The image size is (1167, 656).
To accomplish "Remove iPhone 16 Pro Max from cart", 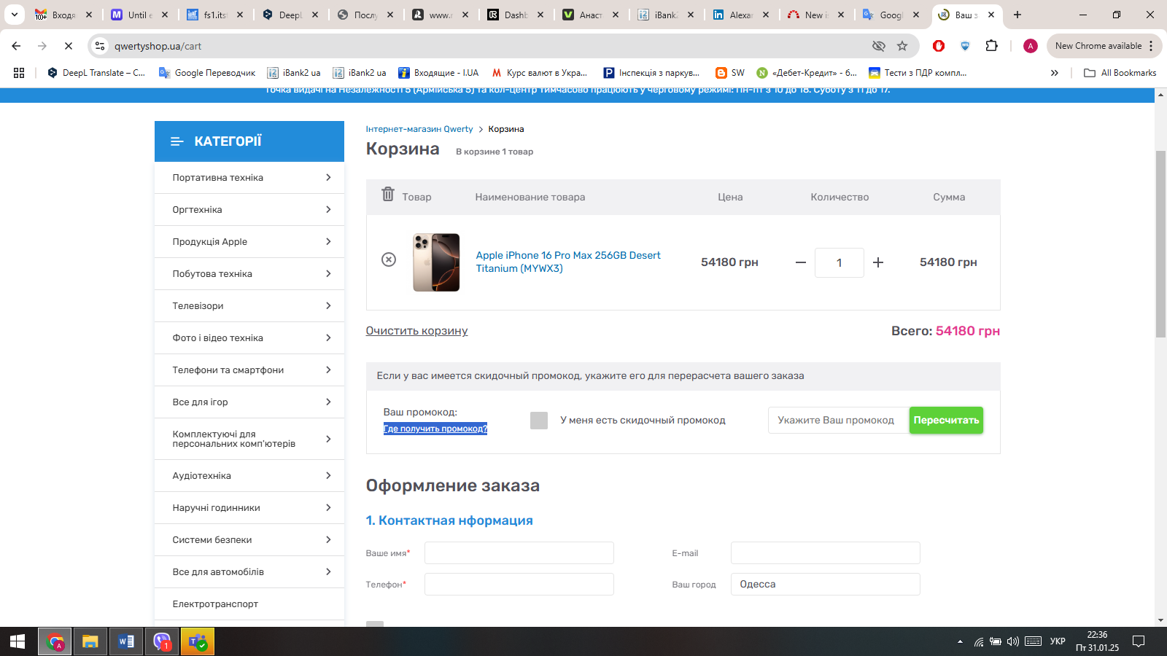I will [x=389, y=259].
